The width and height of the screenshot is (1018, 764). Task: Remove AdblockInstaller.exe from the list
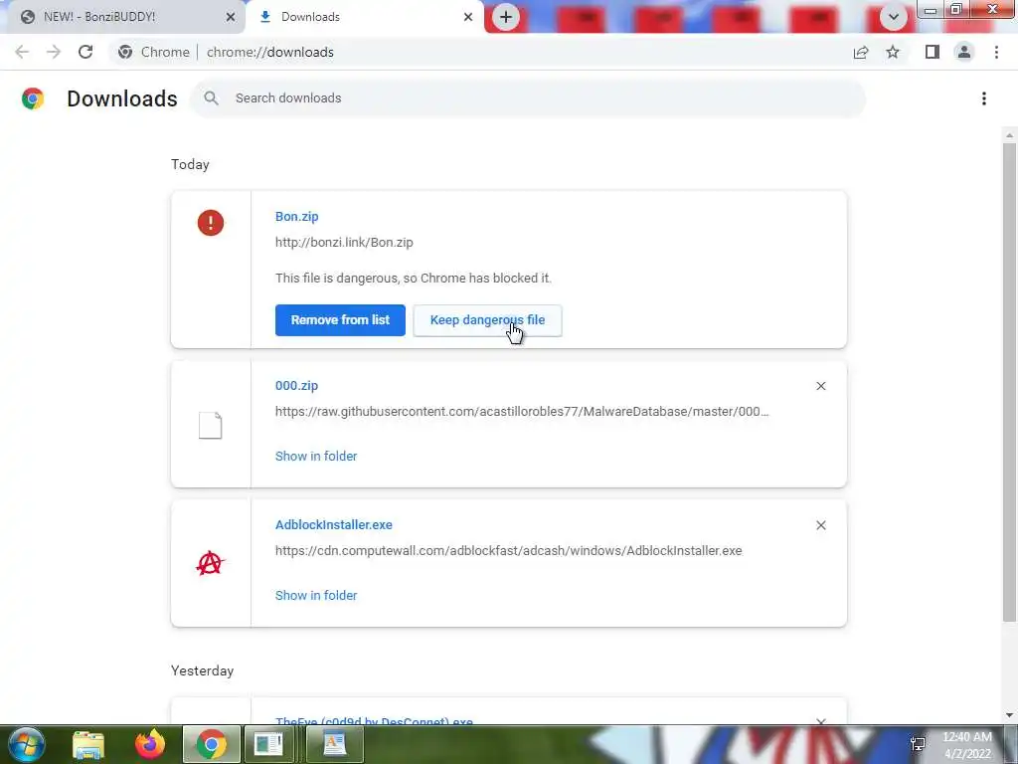820,525
